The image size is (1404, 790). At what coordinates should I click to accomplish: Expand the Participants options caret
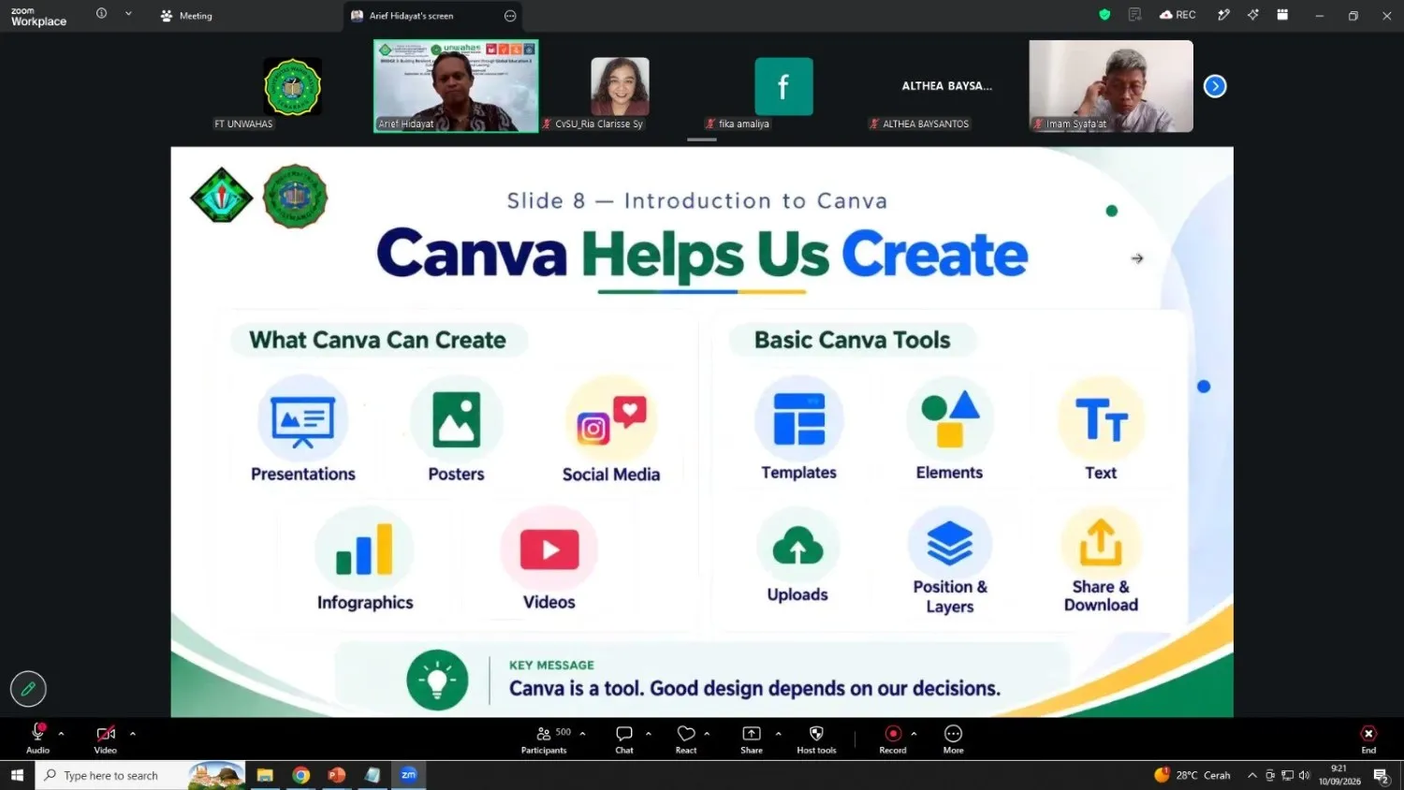[x=582, y=734]
